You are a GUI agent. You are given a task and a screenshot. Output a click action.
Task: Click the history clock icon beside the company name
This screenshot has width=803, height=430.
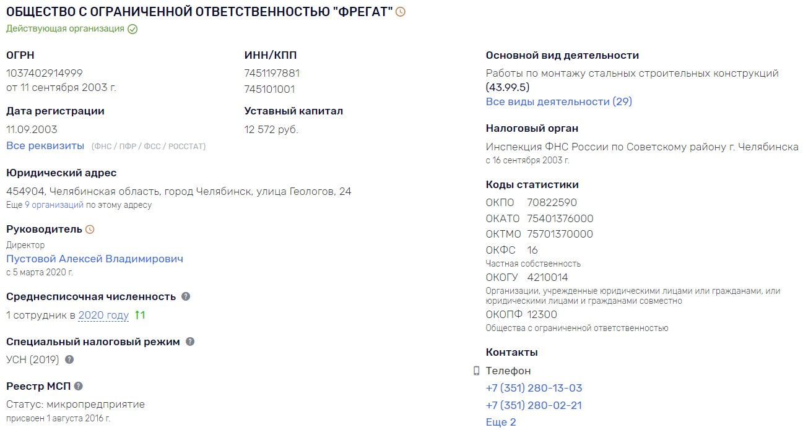coord(401,12)
